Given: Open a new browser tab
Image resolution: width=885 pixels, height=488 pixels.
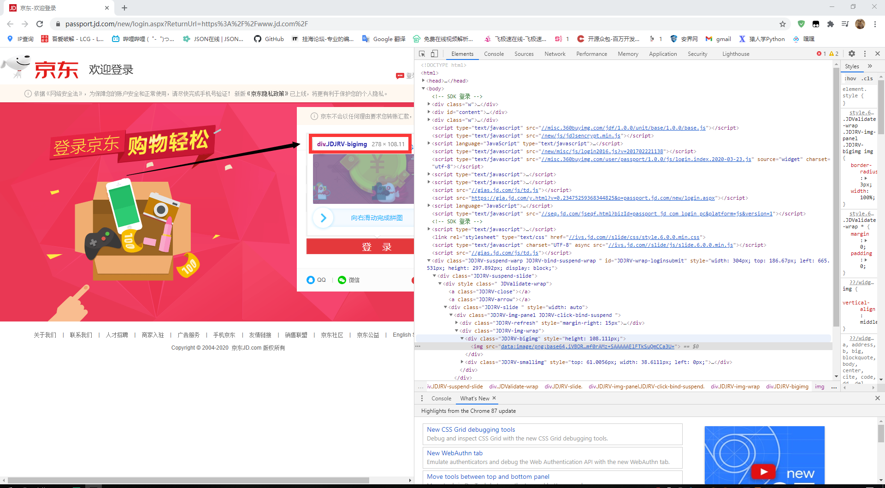Looking at the screenshot, I should tap(124, 8).
